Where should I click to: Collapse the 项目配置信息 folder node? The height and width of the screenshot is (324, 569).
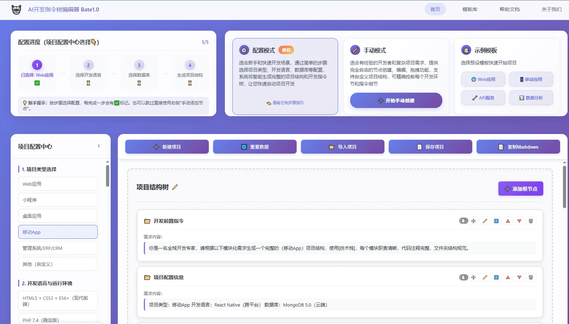[147, 277]
